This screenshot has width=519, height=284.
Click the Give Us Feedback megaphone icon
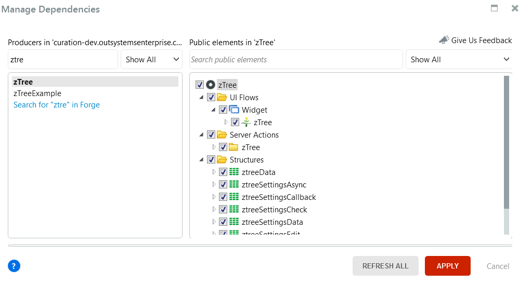point(444,40)
